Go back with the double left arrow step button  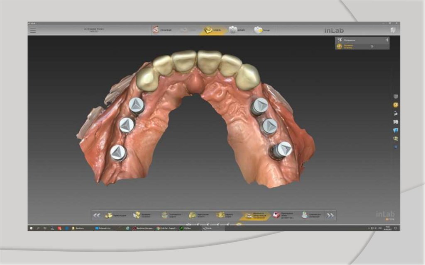(97, 215)
